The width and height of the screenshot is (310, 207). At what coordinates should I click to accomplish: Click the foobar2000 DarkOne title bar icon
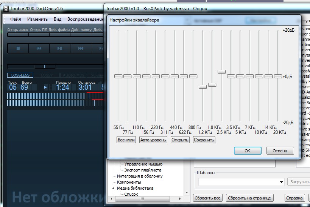point(6,9)
